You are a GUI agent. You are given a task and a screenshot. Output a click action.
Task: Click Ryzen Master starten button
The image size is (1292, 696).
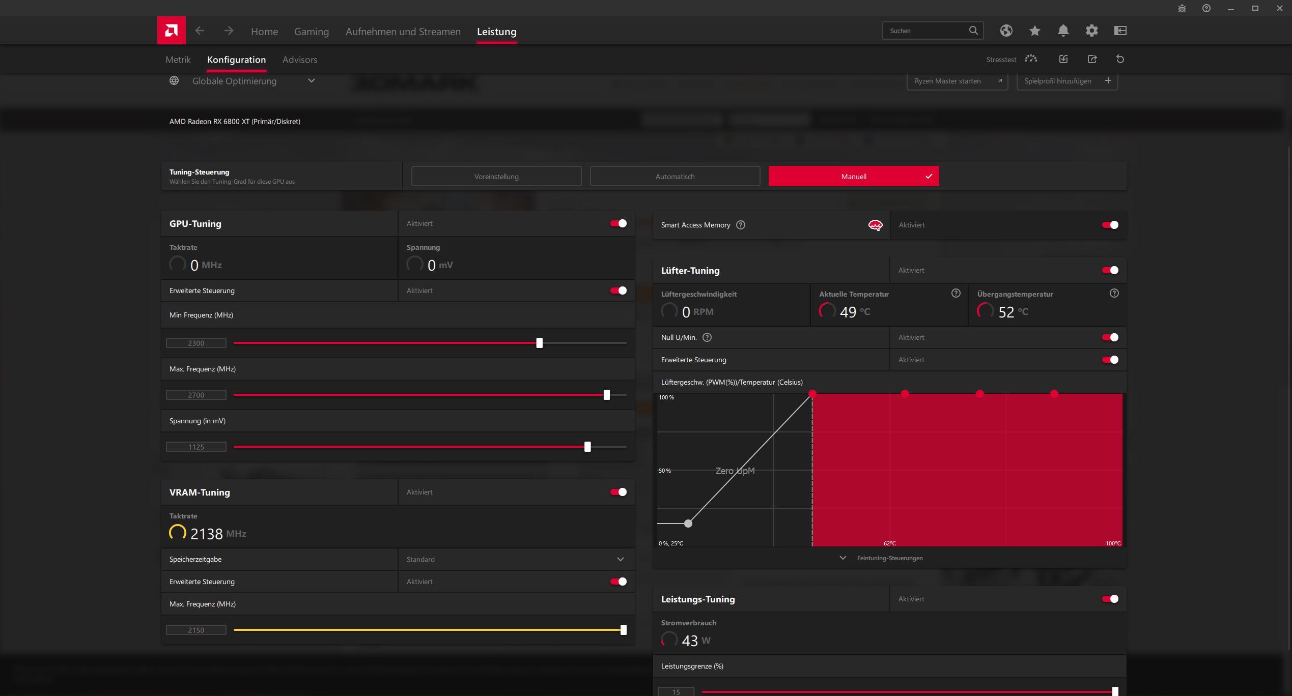pos(957,81)
